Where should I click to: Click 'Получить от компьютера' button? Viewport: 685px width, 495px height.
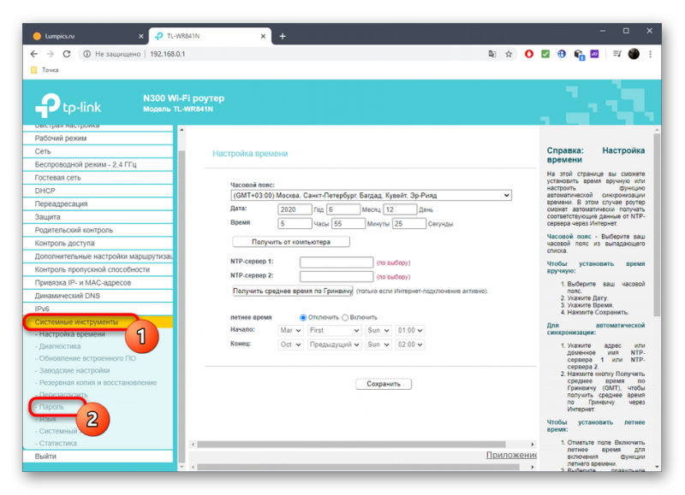291,242
